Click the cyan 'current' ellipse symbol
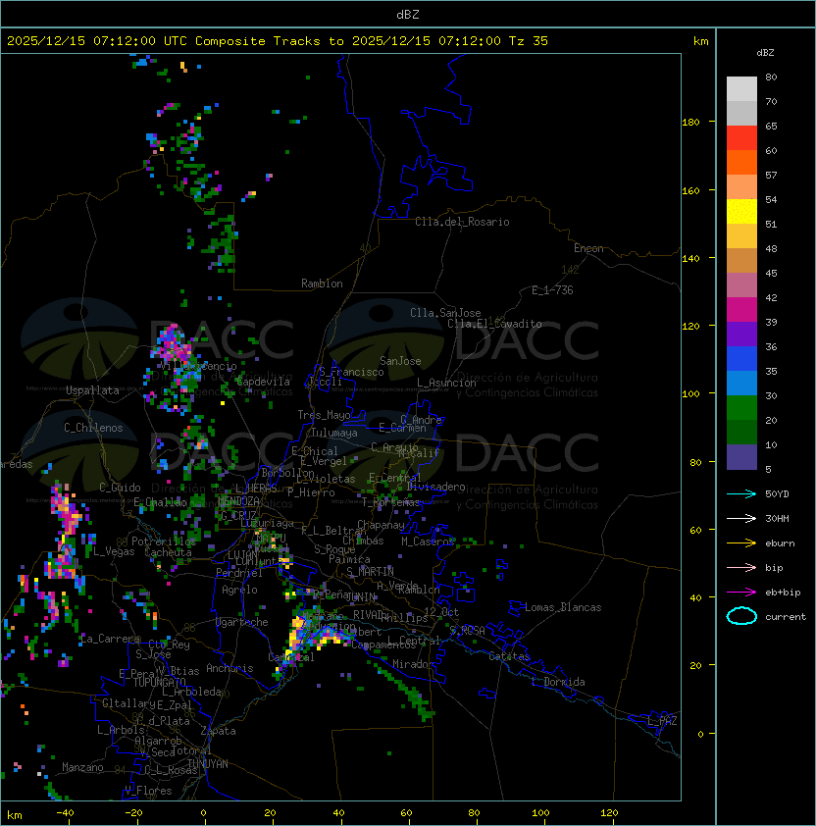This screenshot has width=816, height=826. (741, 616)
